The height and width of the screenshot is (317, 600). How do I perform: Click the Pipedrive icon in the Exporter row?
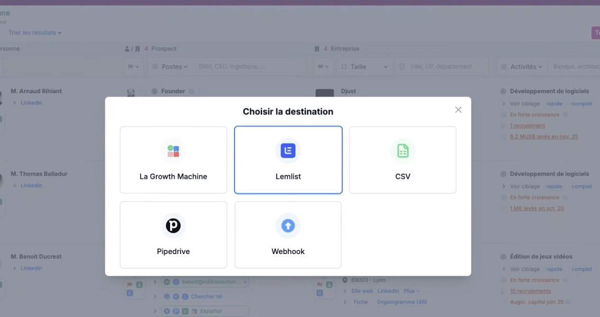pyautogui.click(x=175, y=311)
